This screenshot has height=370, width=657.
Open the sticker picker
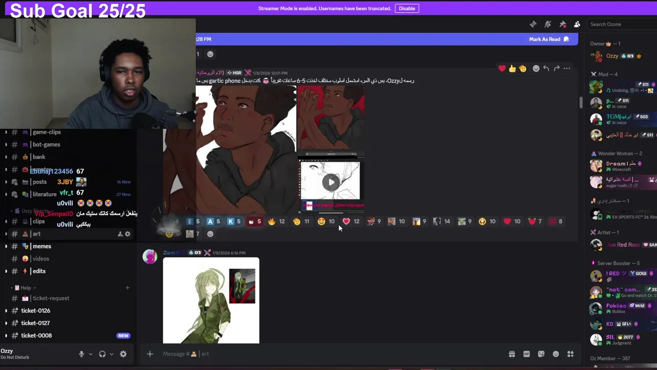(541, 354)
